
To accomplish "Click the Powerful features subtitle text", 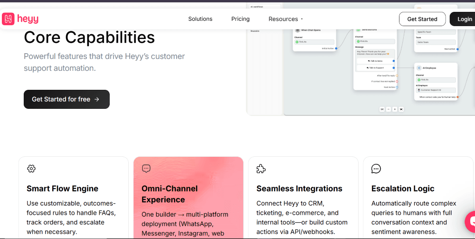I will (104, 62).
